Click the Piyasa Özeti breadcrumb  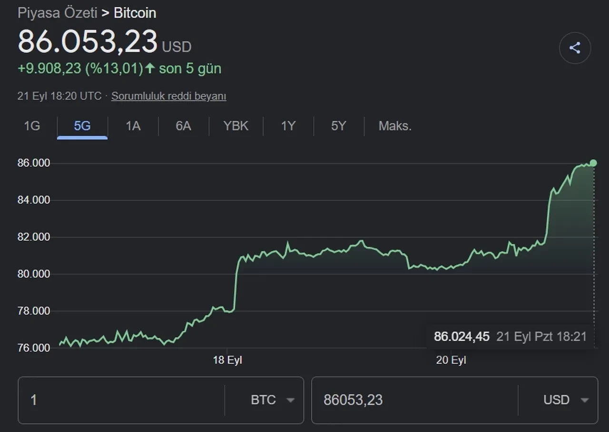click(57, 13)
